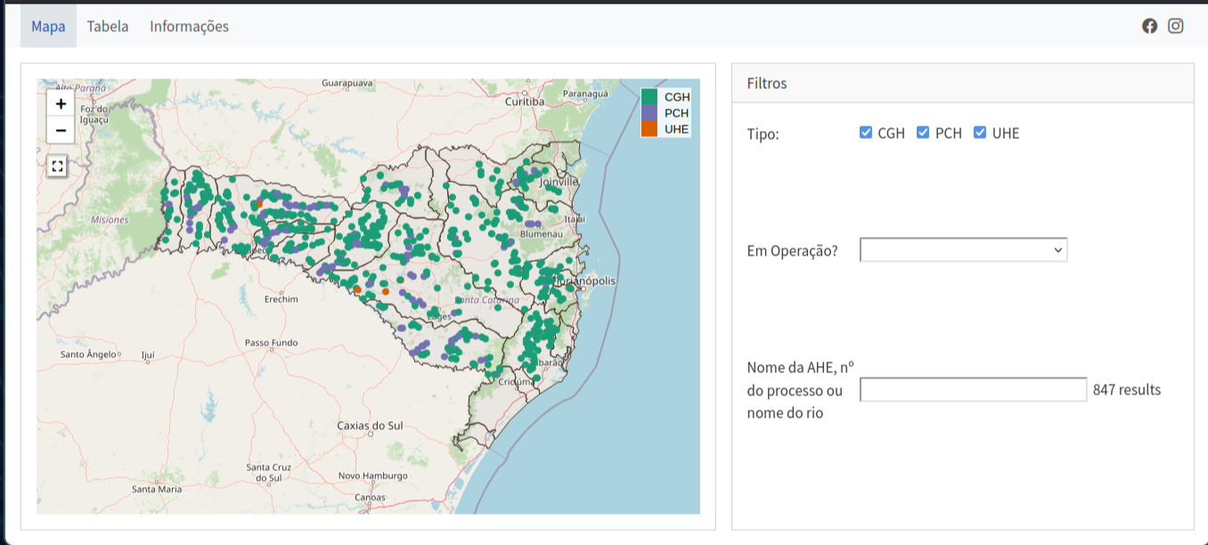Screen dimensions: 1208x545
Task: Open the Instagram profile icon
Action: pyautogui.click(x=1176, y=26)
